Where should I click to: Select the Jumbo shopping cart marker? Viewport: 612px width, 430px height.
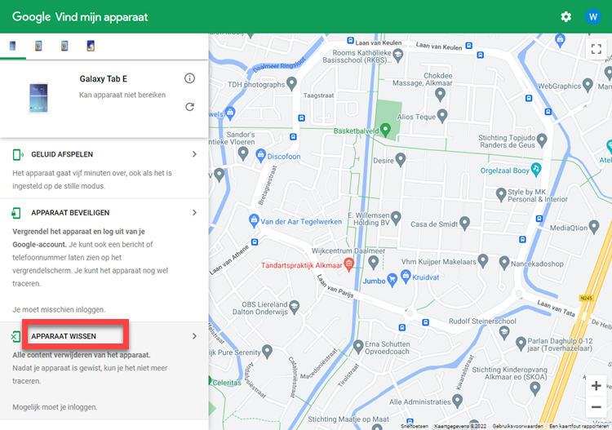coord(392,279)
